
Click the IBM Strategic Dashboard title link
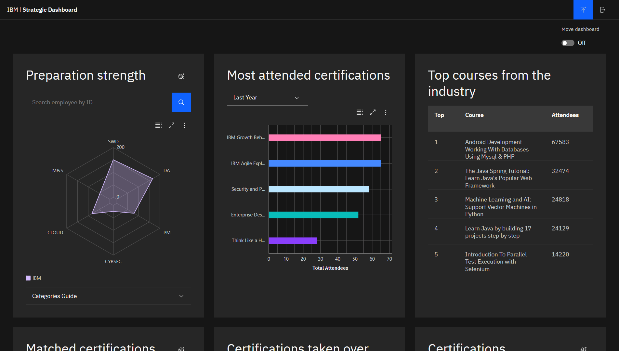click(42, 10)
